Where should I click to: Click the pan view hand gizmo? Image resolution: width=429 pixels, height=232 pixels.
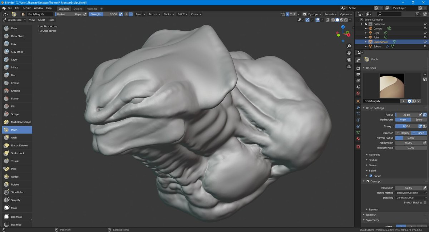point(349,53)
